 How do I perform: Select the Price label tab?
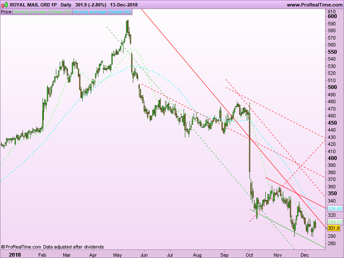point(6,12)
